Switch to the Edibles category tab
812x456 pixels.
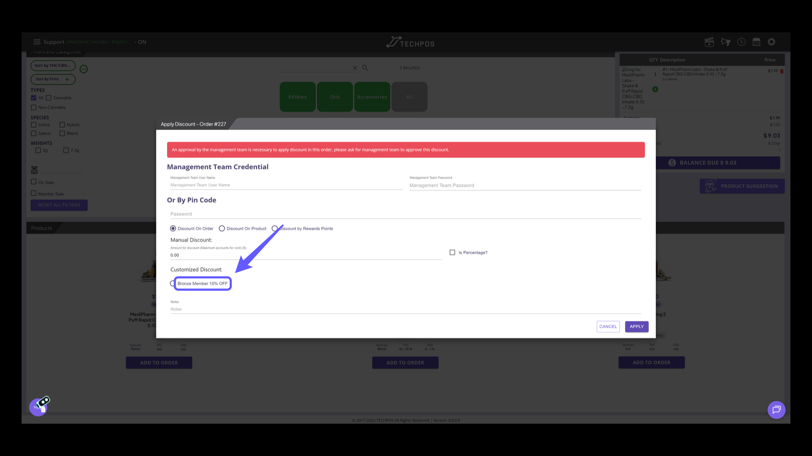(297, 97)
